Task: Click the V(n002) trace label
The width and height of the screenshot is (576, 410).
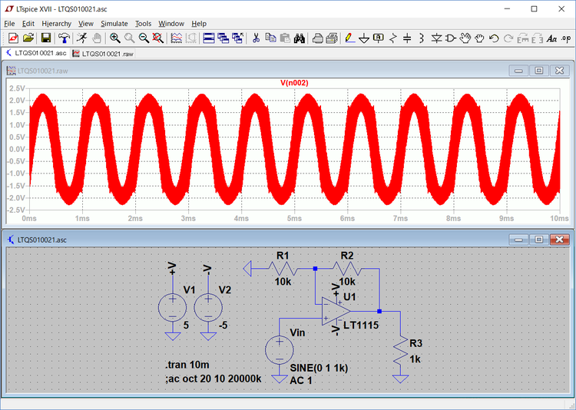Action: 294,82
